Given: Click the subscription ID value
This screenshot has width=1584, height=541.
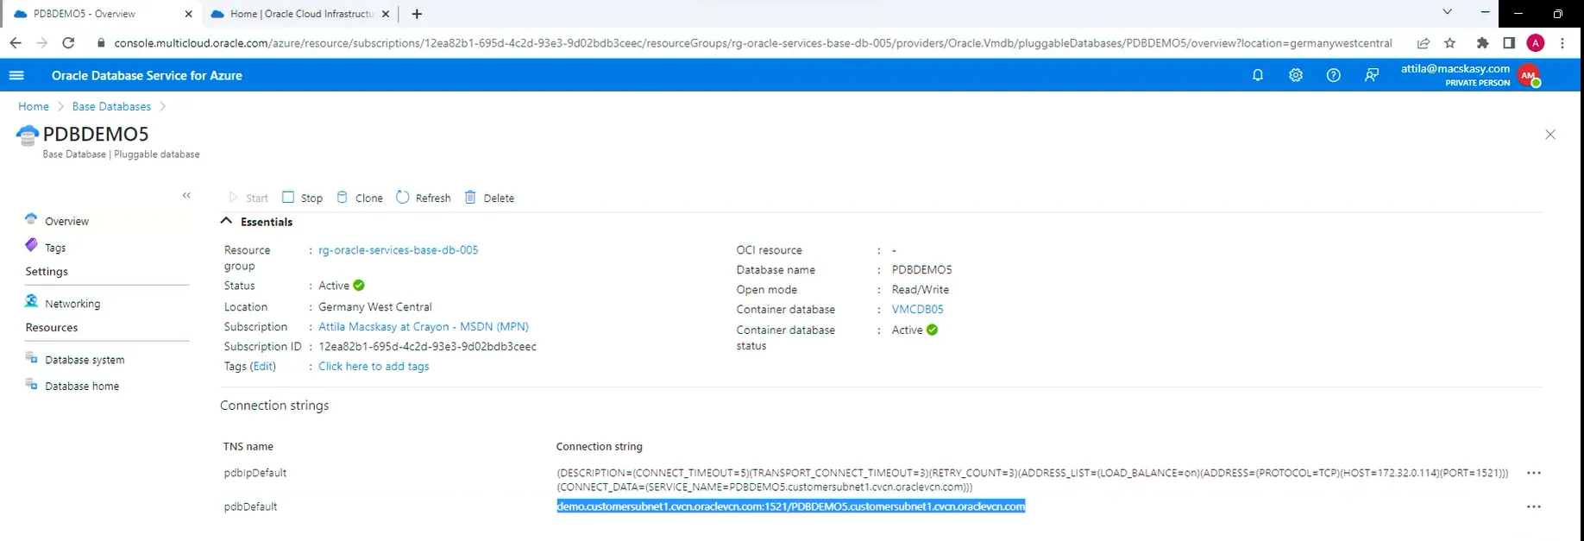Looking at the screenshot, I should pyautogui.click(x=427, y=347).
